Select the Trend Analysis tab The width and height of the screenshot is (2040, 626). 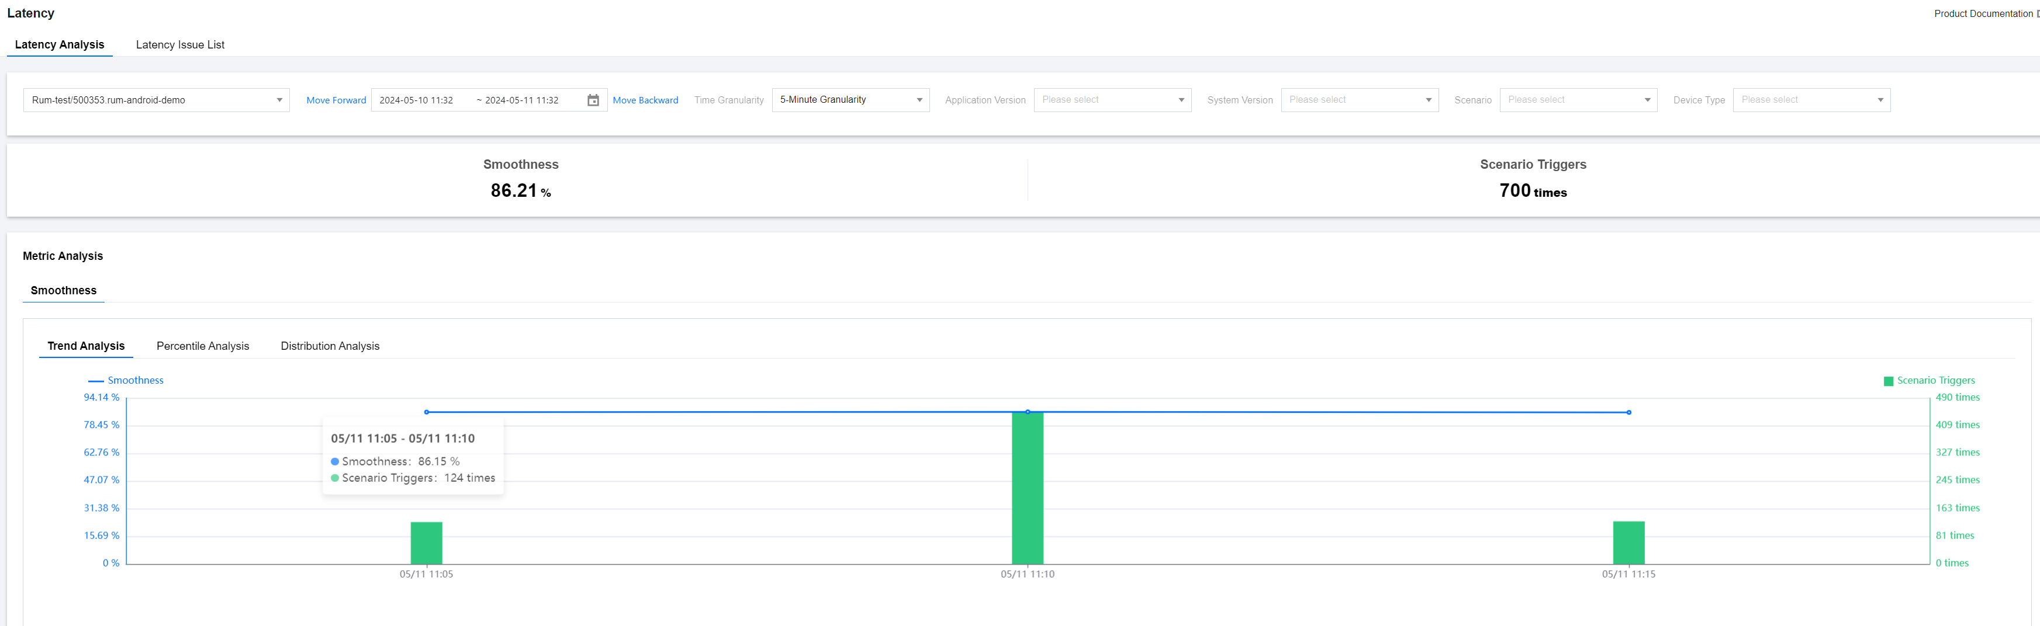click(x=85, y=346)
